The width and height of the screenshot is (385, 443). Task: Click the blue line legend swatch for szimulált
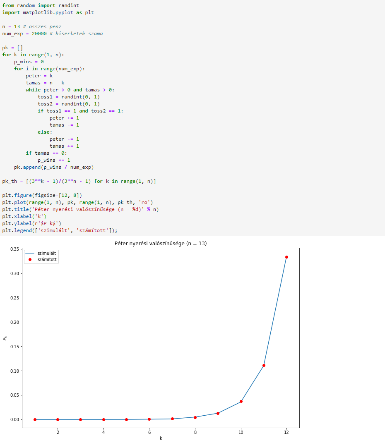[30, 253]
